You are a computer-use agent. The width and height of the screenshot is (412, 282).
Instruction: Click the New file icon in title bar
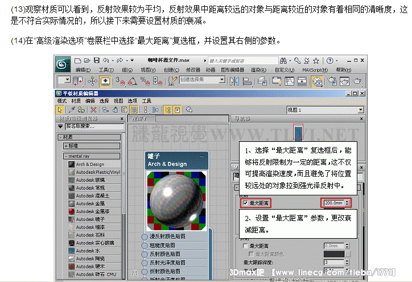tap(77, 61)
